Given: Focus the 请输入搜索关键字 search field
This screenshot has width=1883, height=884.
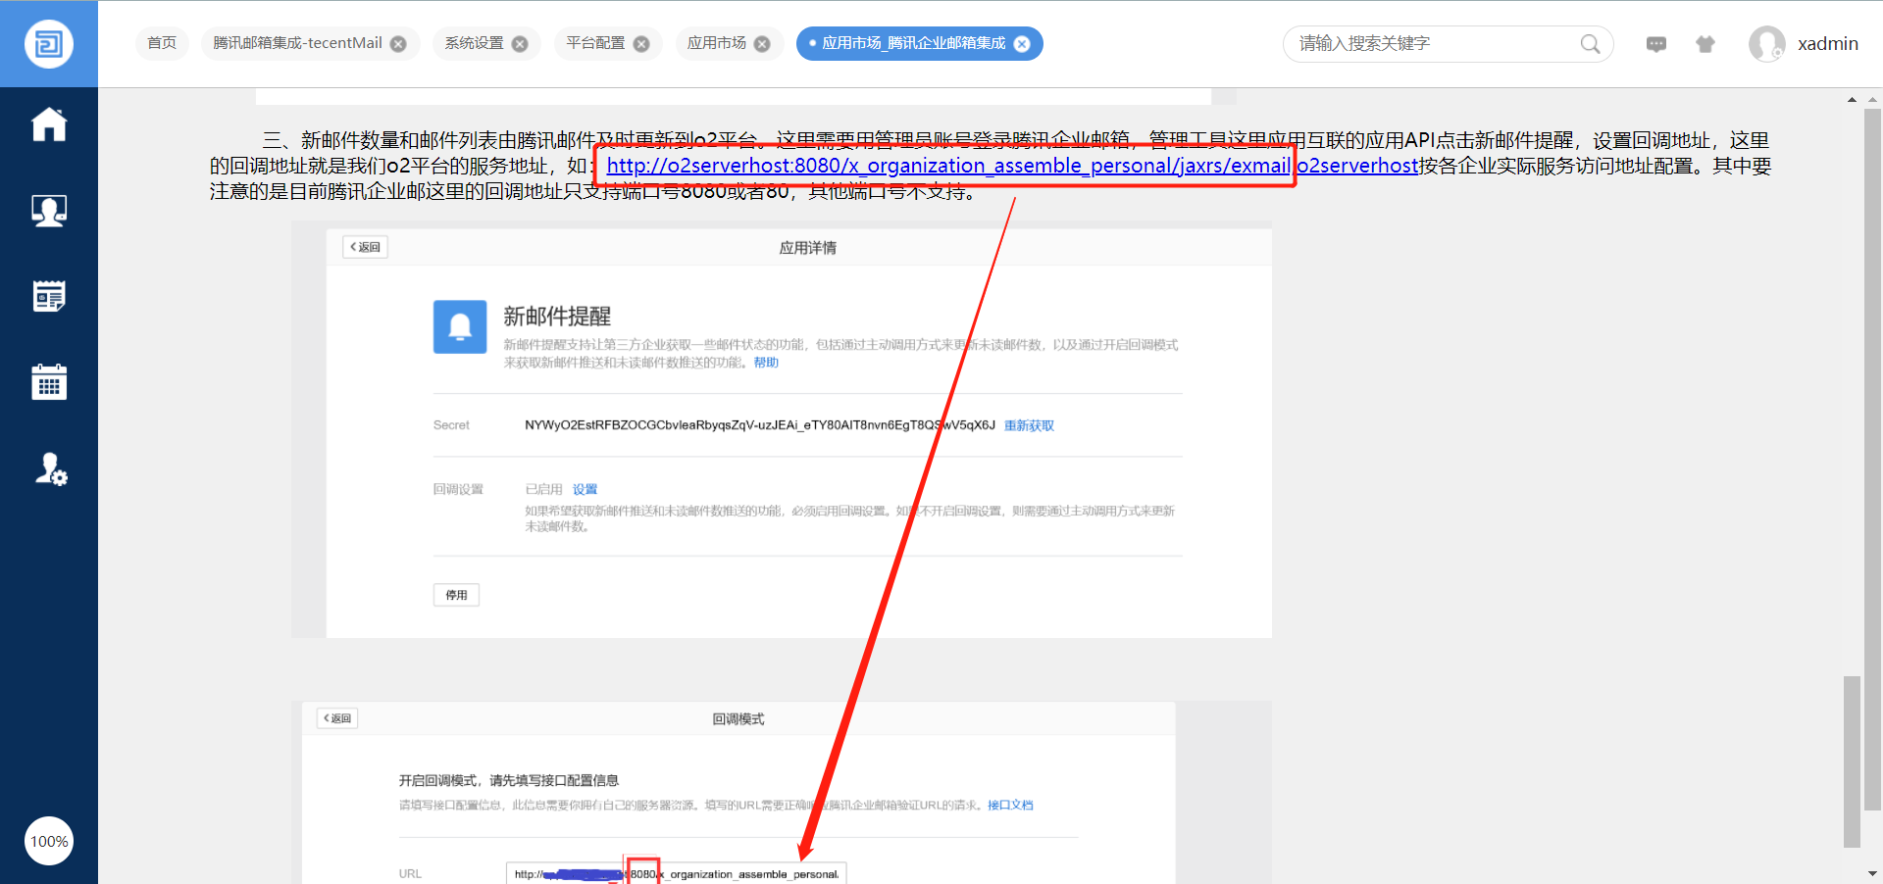Looking at the screenshot, I should pos(1436,44).
